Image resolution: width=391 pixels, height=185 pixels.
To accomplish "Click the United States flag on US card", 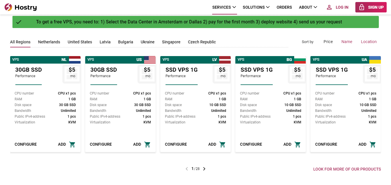I will coord(150,60).
